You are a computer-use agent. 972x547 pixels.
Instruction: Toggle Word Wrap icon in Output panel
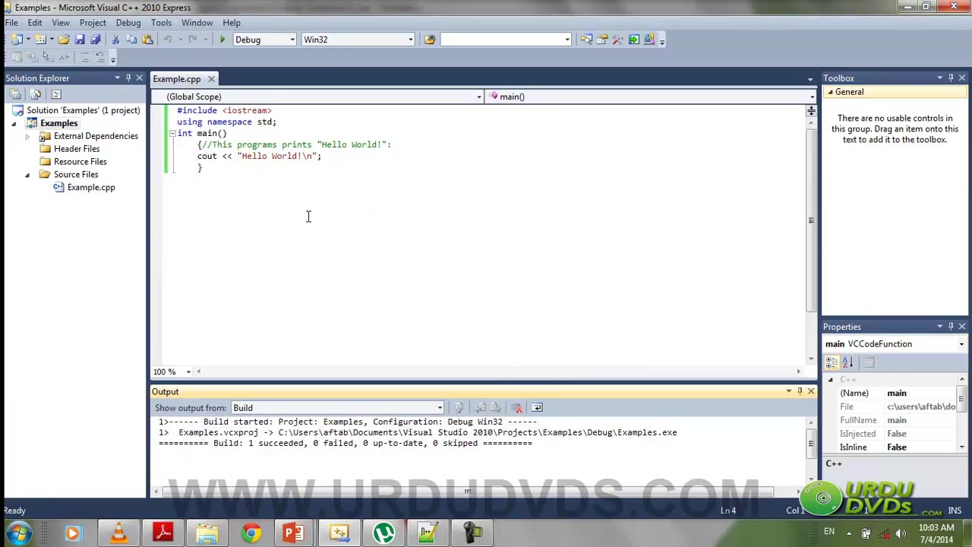pyautogui.click(x=537, y=408)
